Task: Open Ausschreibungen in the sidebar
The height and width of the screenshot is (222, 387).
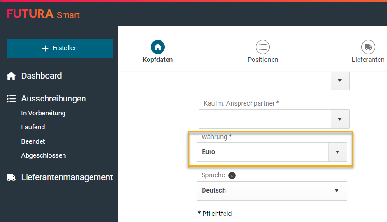Action: 53,99
